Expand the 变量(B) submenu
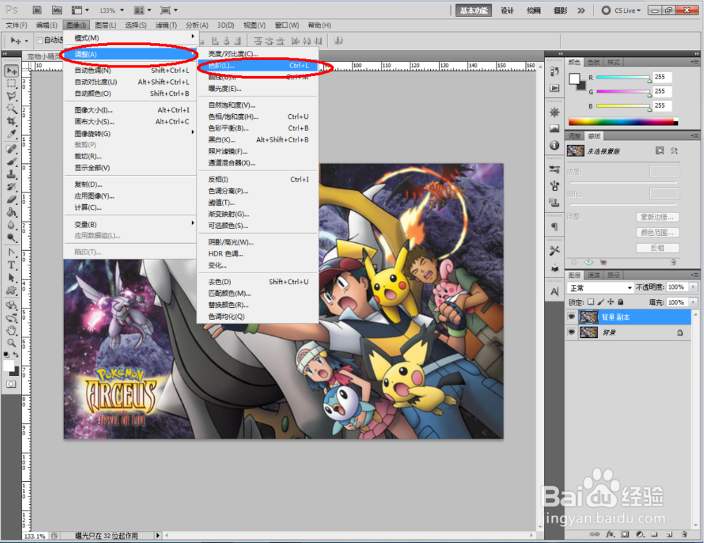Screen dimensions: 704x543 [x=131, y=224]
